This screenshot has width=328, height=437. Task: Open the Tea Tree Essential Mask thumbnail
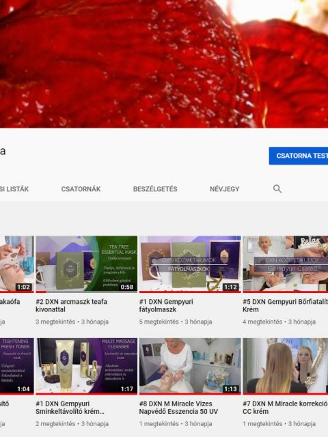pyautogui.click(x=87, y=264)
